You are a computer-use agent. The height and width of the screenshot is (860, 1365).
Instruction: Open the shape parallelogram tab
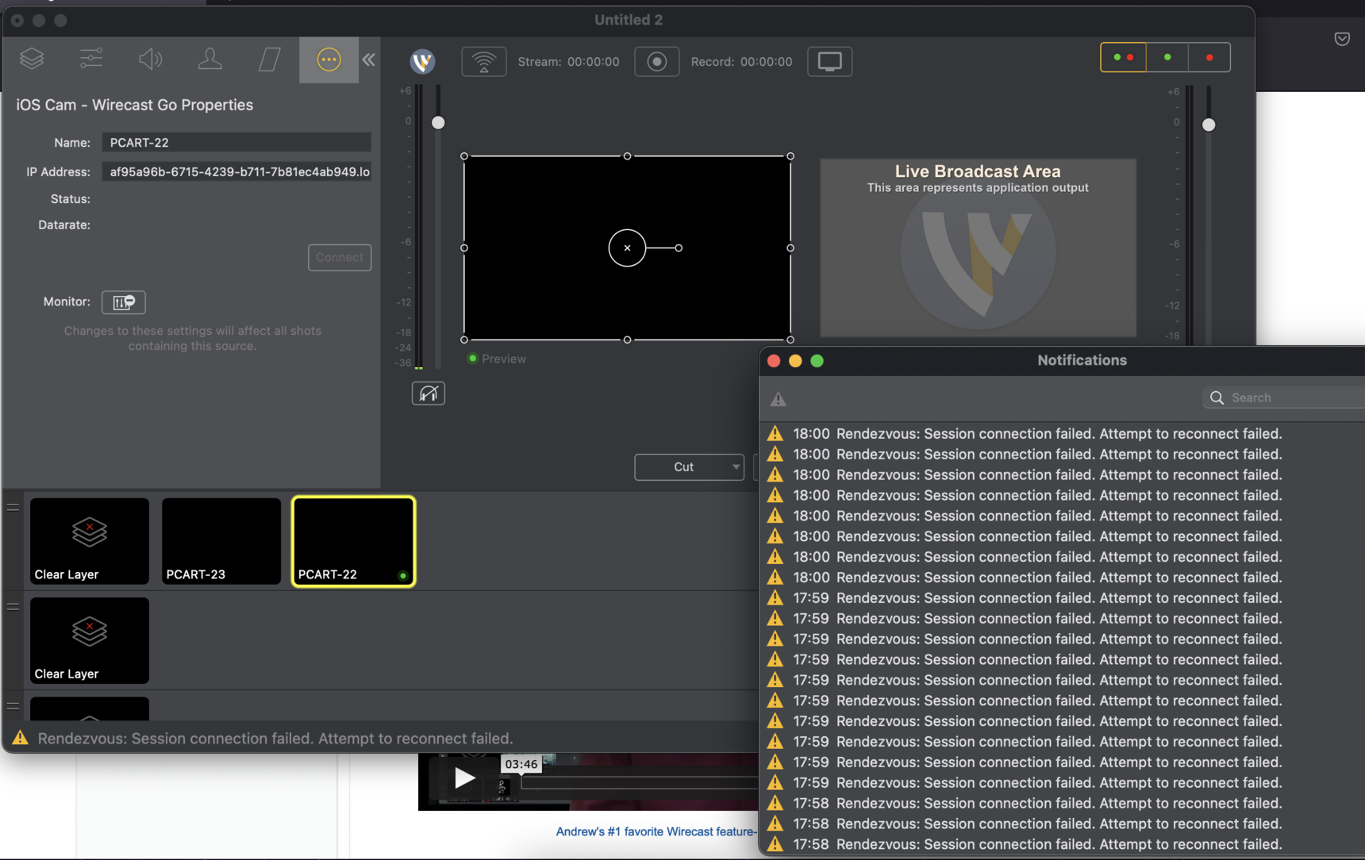(x=269, y=60)
